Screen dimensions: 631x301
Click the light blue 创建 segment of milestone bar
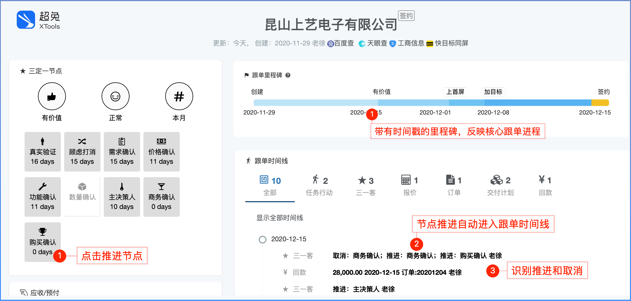tap(316, 103)
